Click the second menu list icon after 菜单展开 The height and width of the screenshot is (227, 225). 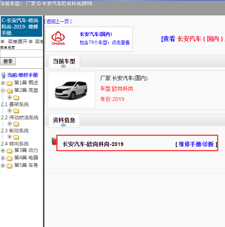(30, 42)
